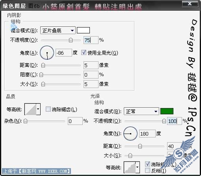Viewport: 201px width, 176px height.
Task: Click the Satin angle field showing 180
Action: (x=147, y=134)
